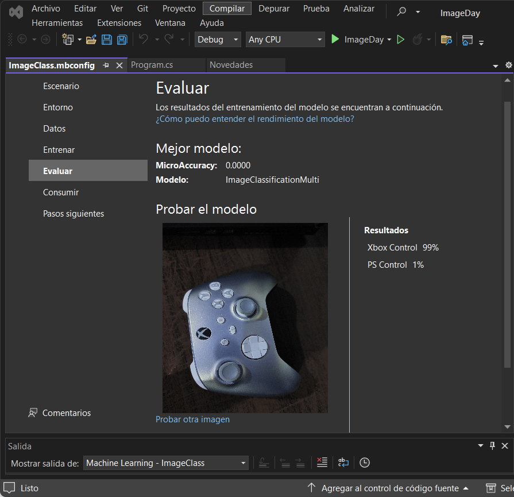Close the Salida output panel
514x497 pixels.
(505, 445)
